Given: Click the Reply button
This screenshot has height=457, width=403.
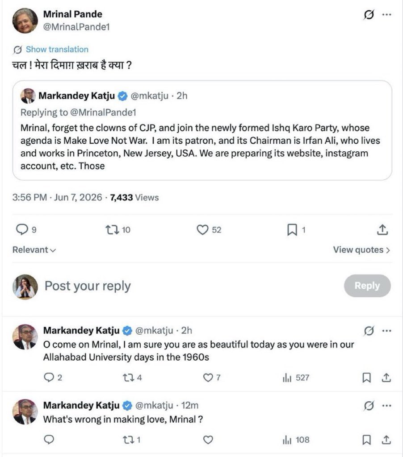Looking at the screenshot, I should [x=367, y=286].
